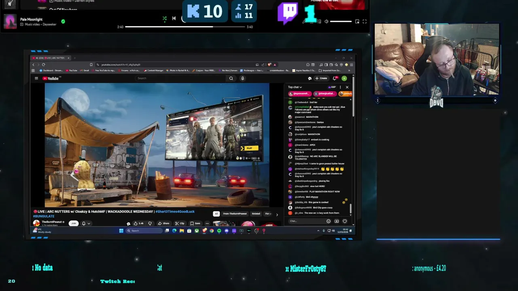Go back in the browser

33,65
